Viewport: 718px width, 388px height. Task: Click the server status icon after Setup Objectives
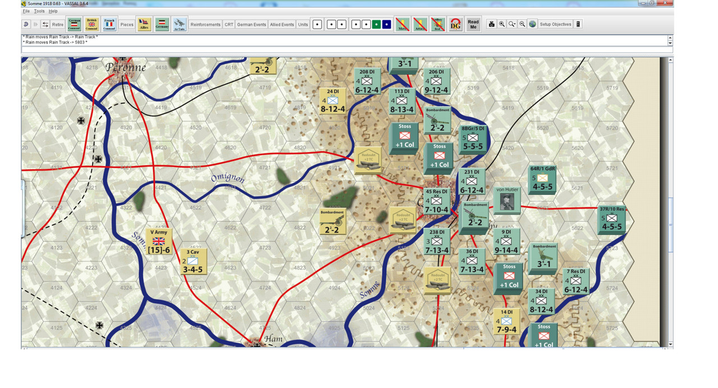coord(578,24)
